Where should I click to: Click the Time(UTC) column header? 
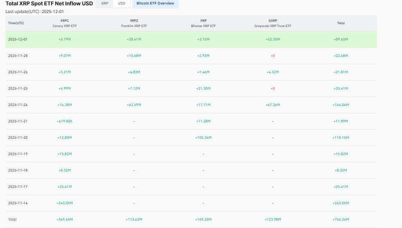coord(16,23)
